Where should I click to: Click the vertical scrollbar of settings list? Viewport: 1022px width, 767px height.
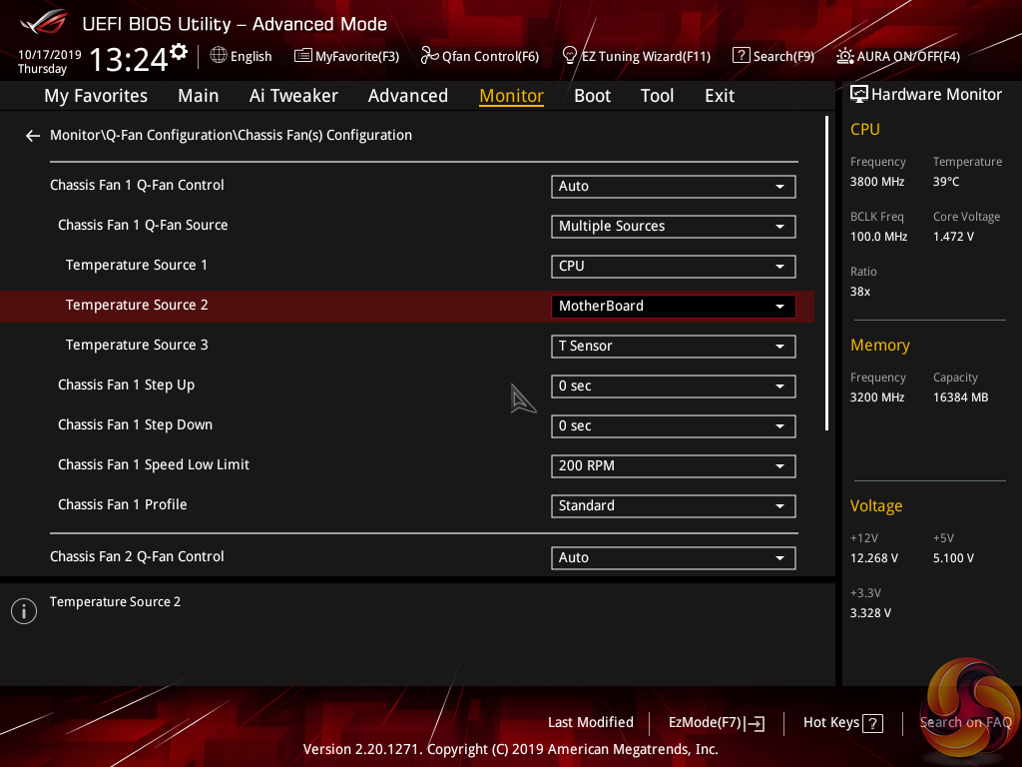[826, 274]
